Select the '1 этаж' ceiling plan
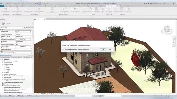Screen dimensions: 177x99 (8, 66)
